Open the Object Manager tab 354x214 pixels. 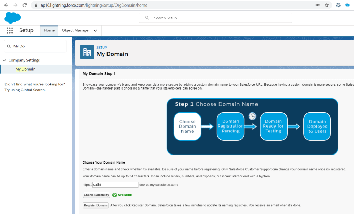[76, 30]
